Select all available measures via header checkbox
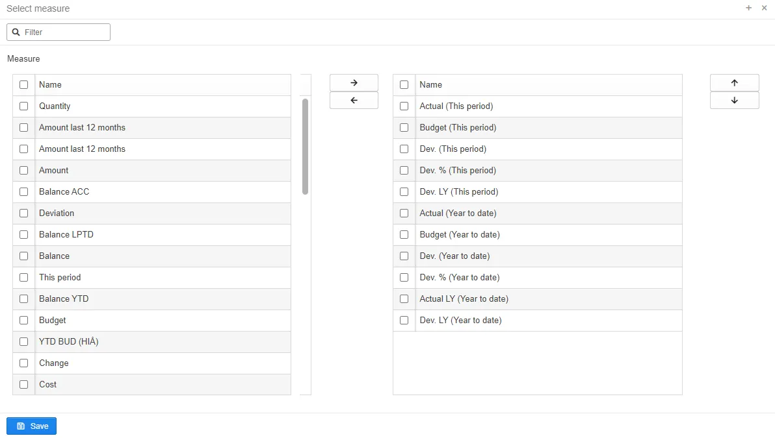 pos(24,84)
